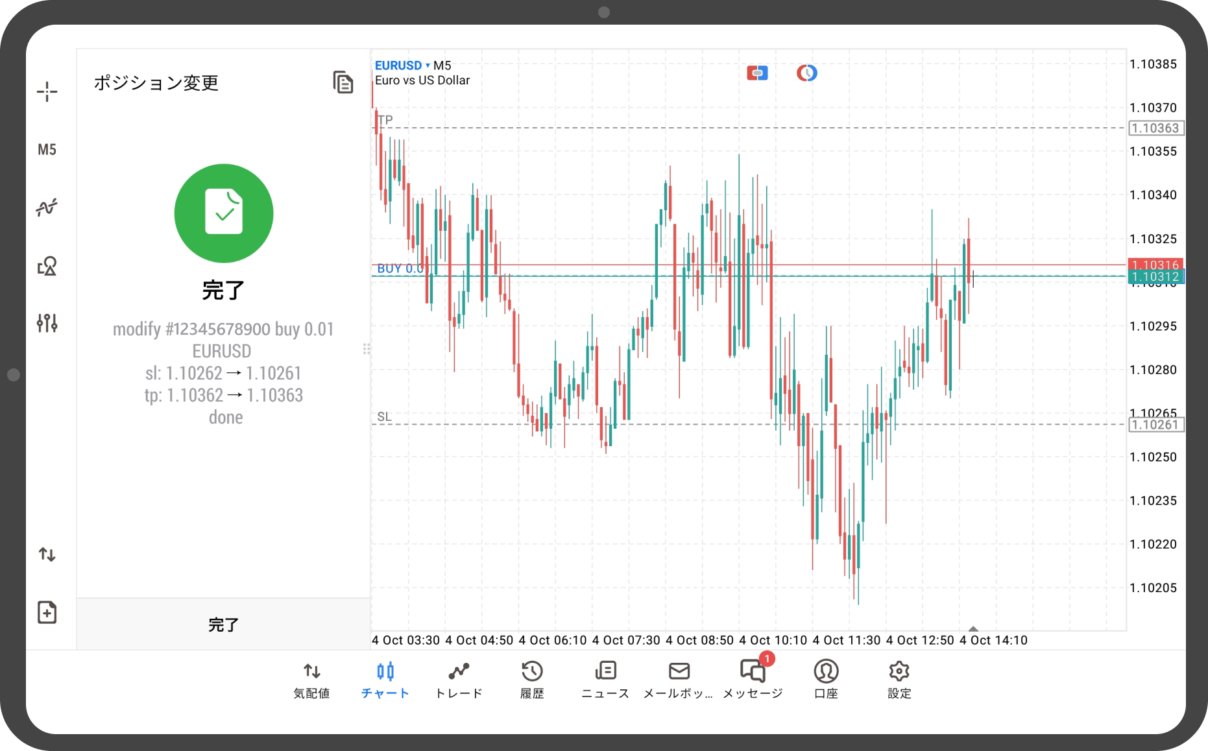Screen dimensions: 1208x751
Task: Click the 1.10261 SL price tag
Action: [x=1156, y=425]
